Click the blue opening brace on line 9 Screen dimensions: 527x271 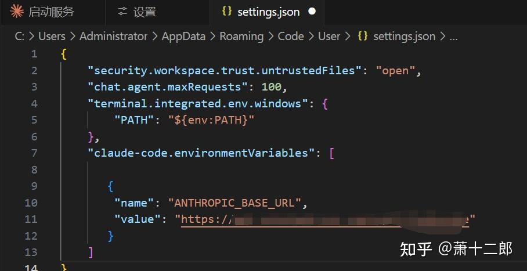[x=111, y=187]
